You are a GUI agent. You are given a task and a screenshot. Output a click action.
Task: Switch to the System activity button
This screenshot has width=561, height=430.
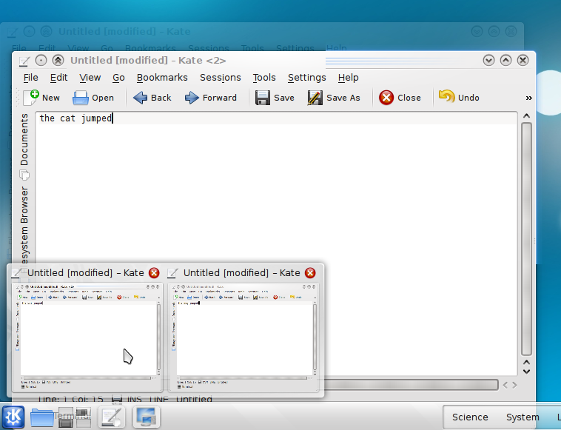[523, 417]
